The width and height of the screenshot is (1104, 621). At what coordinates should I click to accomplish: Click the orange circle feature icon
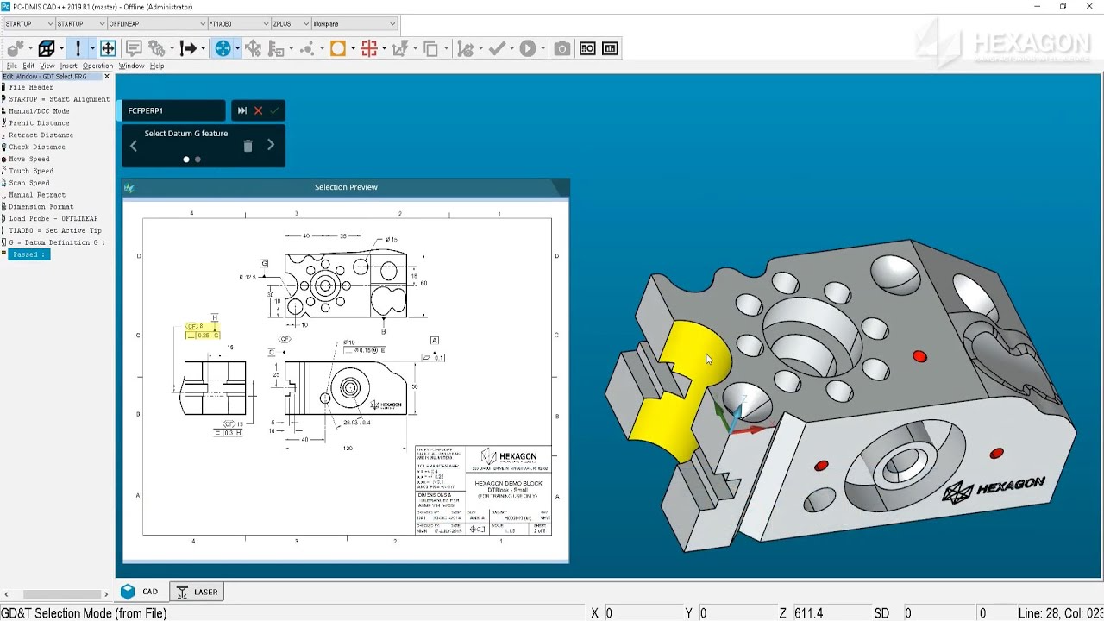338,48
